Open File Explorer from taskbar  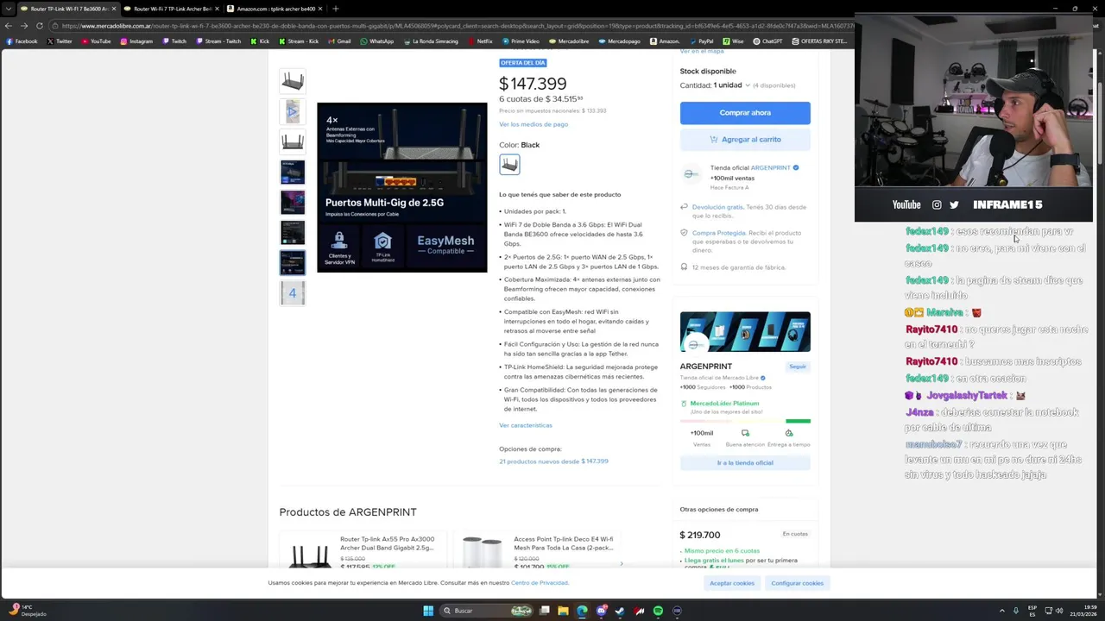[563, 611]
